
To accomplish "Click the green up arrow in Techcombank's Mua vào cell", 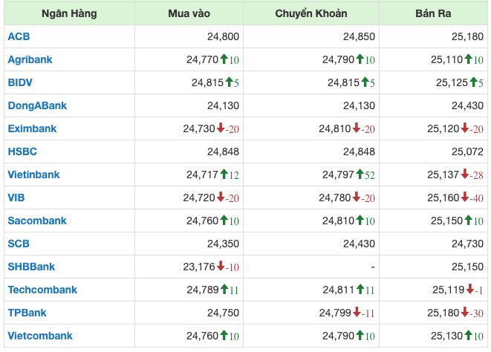I will pos(225,290).
